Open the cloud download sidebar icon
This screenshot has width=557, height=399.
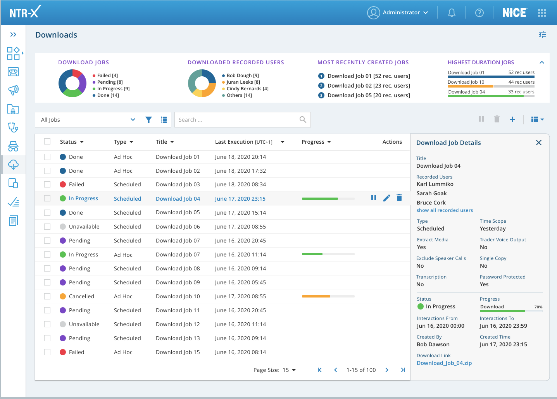tap(13, 165)
